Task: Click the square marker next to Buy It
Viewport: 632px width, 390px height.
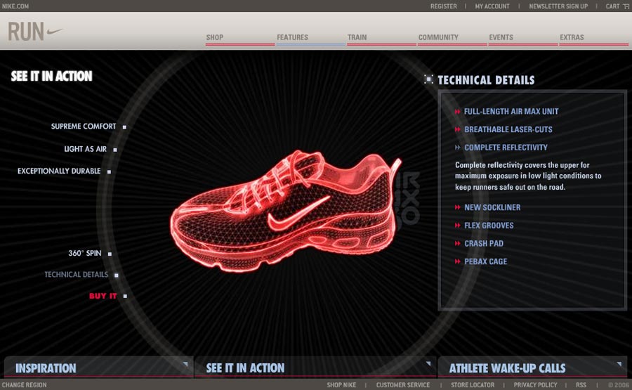Action: point(125,297)
